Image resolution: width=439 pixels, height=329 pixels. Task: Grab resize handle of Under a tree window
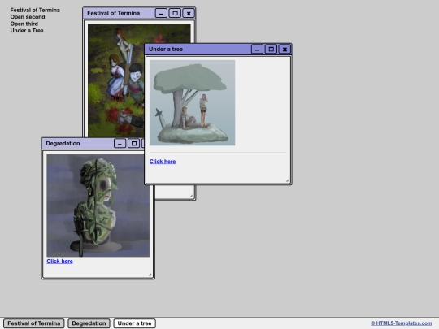pyautogui.click(x=287, y=180)
